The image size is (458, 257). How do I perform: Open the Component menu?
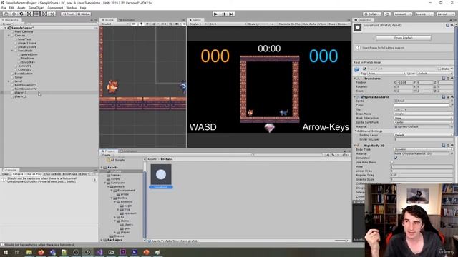click(x=55, y=8)
